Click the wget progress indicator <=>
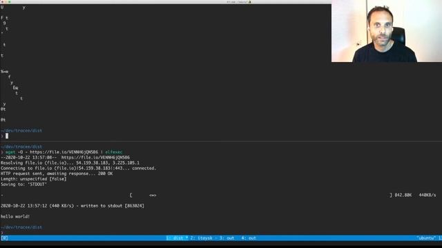The image size is (442, 248). coord(153,195)
